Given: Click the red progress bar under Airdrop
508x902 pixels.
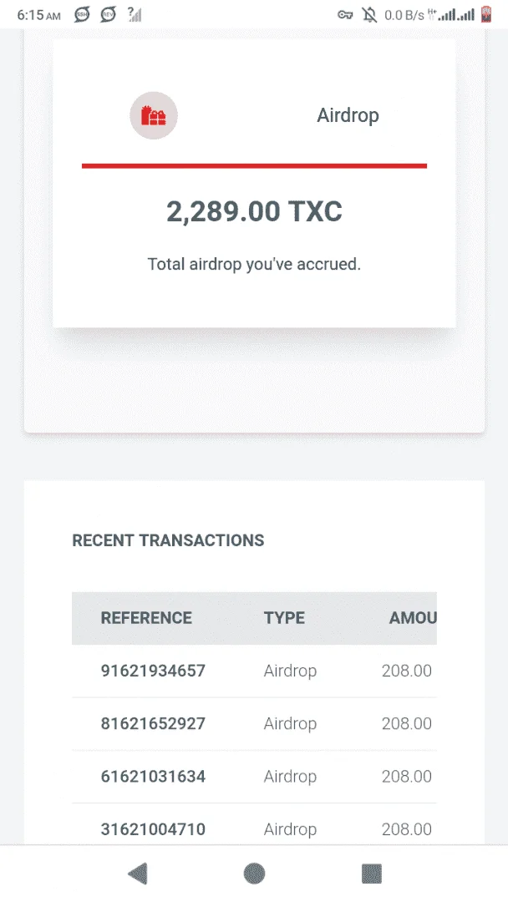Looking at the screenshot, I should click(254, 165).
